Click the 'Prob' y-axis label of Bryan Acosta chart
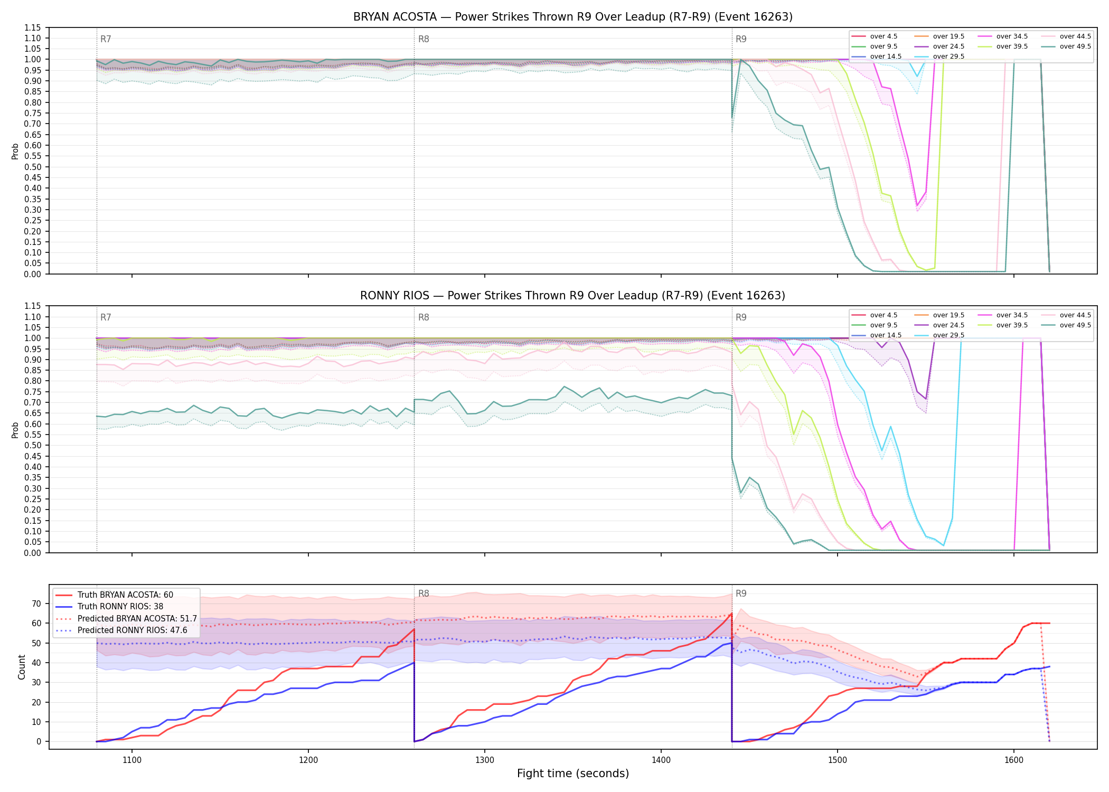 coord(15,151)
